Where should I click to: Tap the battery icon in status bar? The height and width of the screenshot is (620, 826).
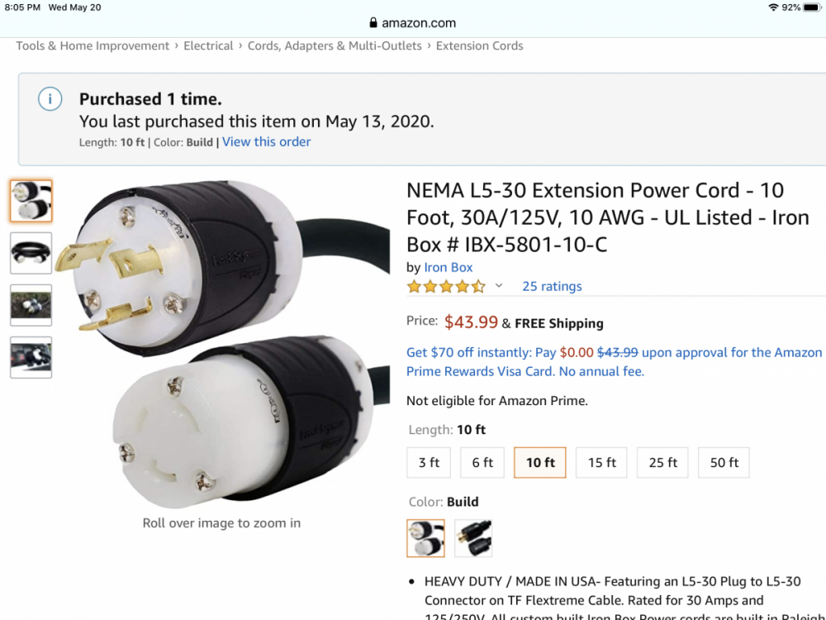point(811,7)
